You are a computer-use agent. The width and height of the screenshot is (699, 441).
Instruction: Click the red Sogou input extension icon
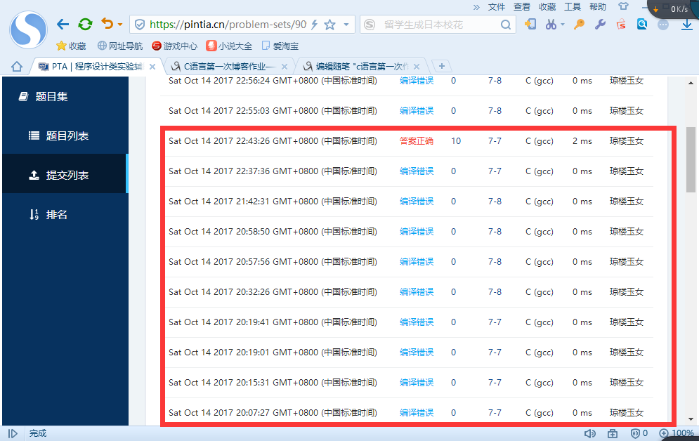point(621,24)
